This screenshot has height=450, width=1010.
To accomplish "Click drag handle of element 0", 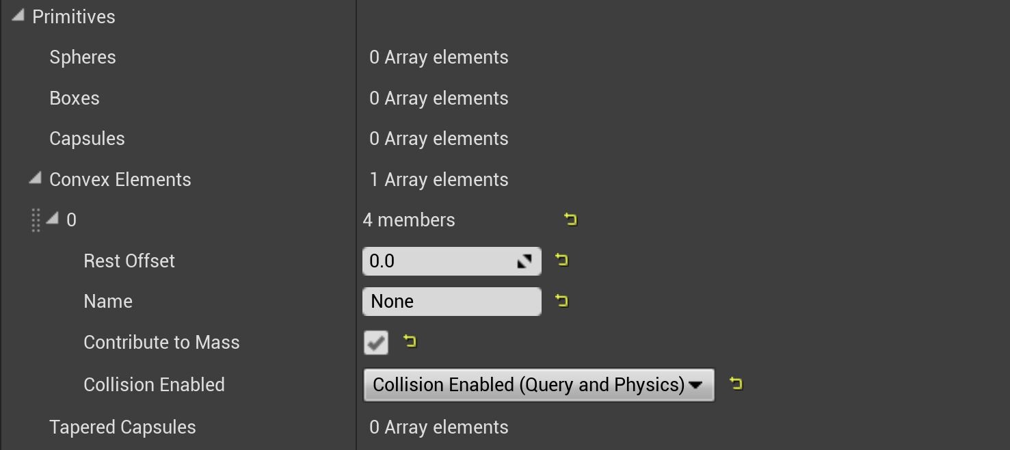I will click(36, 220).
